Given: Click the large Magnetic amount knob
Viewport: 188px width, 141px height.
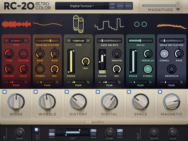Looking at the screenshot, I should (x=171, y=102).
